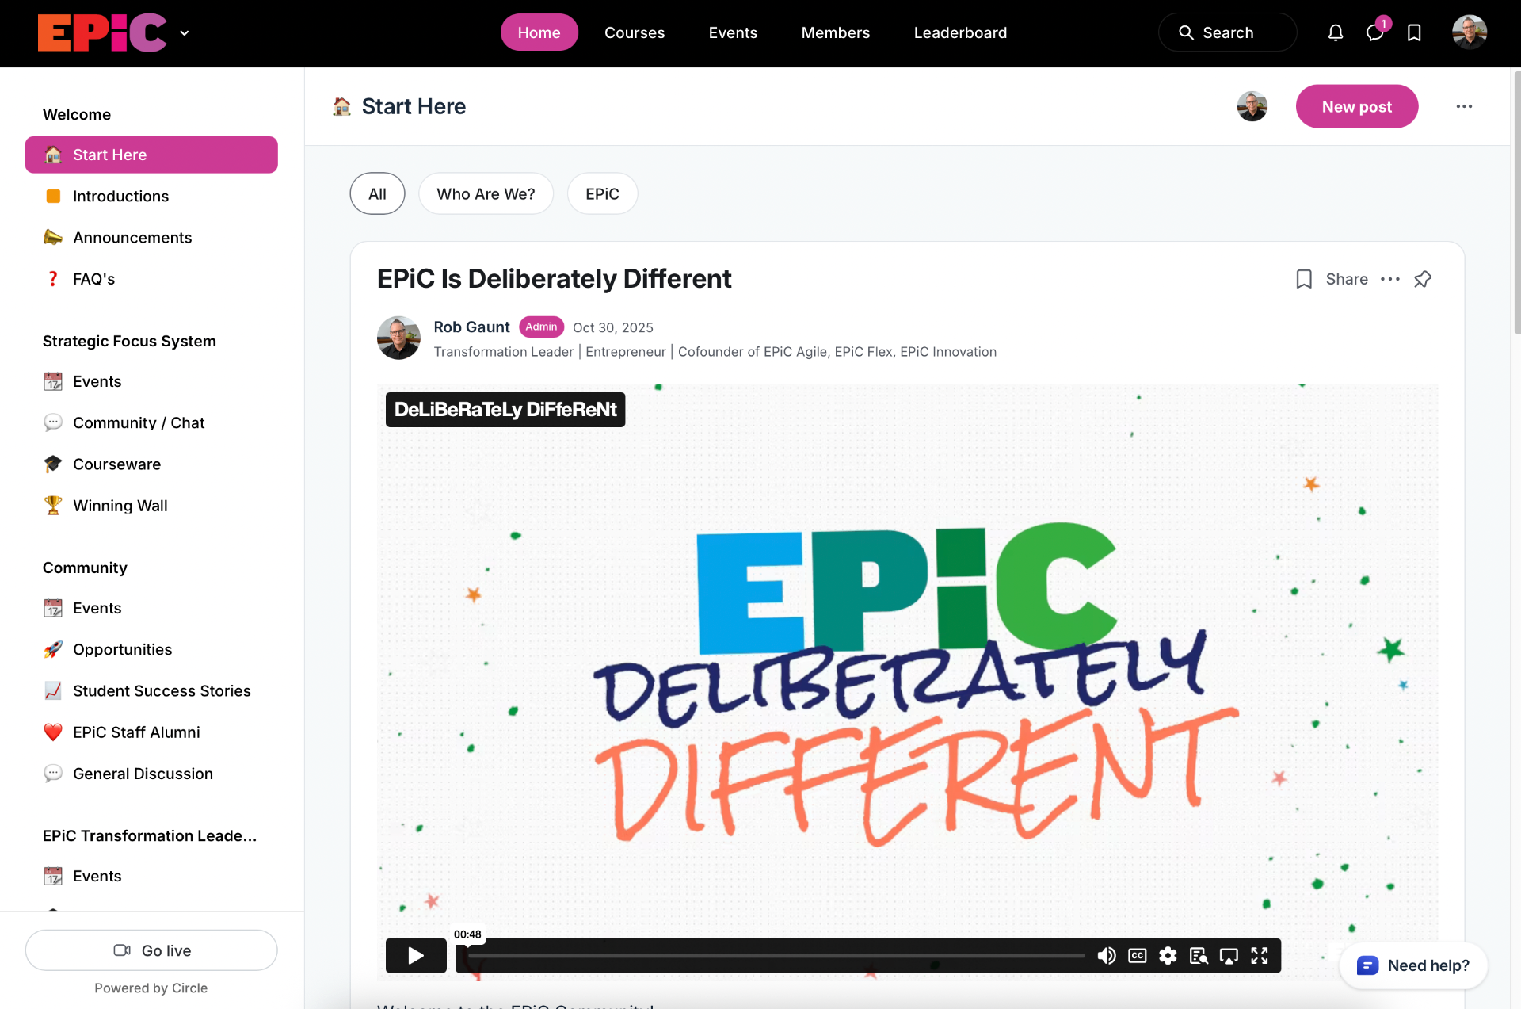1521x1009 pixels.
Task: Mute the video volume
Action: point(1107,956)
